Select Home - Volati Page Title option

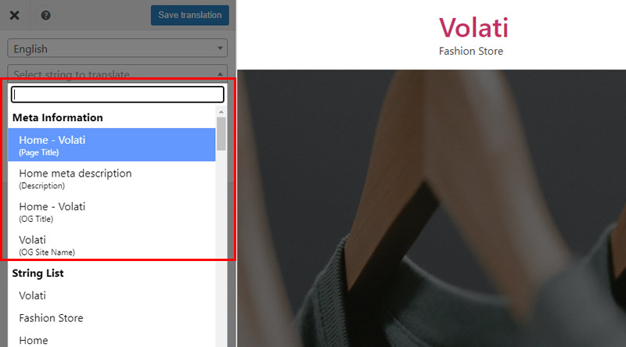111,145
